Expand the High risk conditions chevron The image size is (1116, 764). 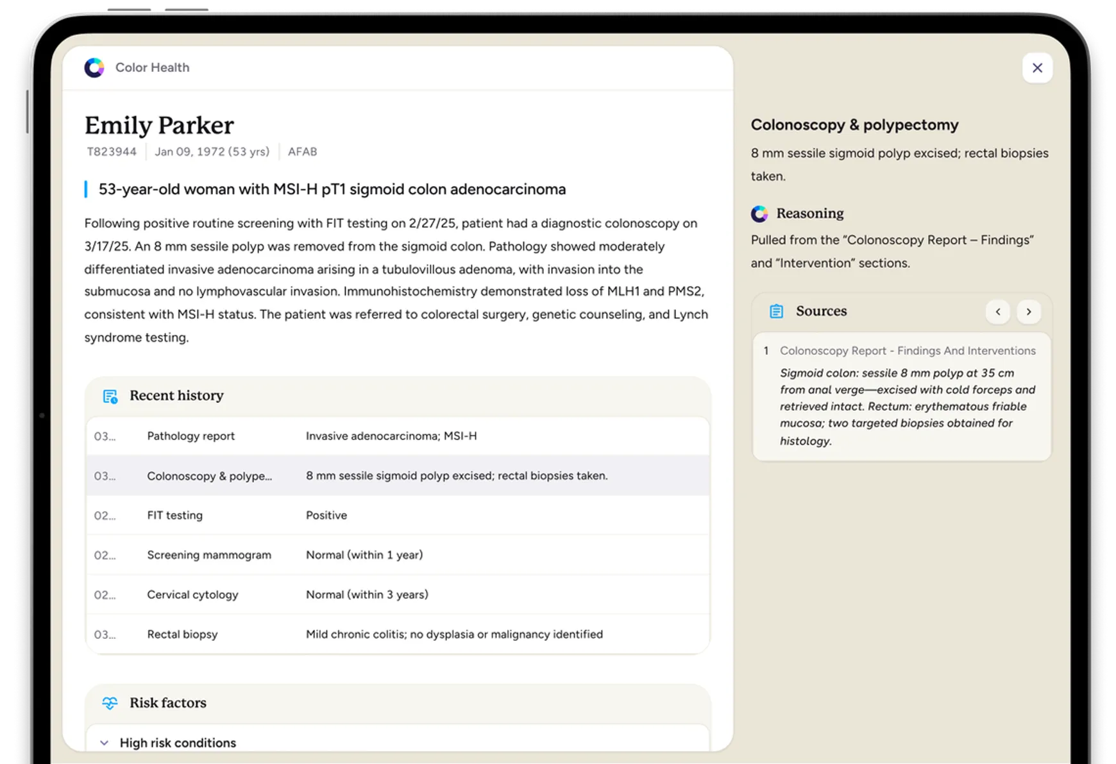(104, 743)
